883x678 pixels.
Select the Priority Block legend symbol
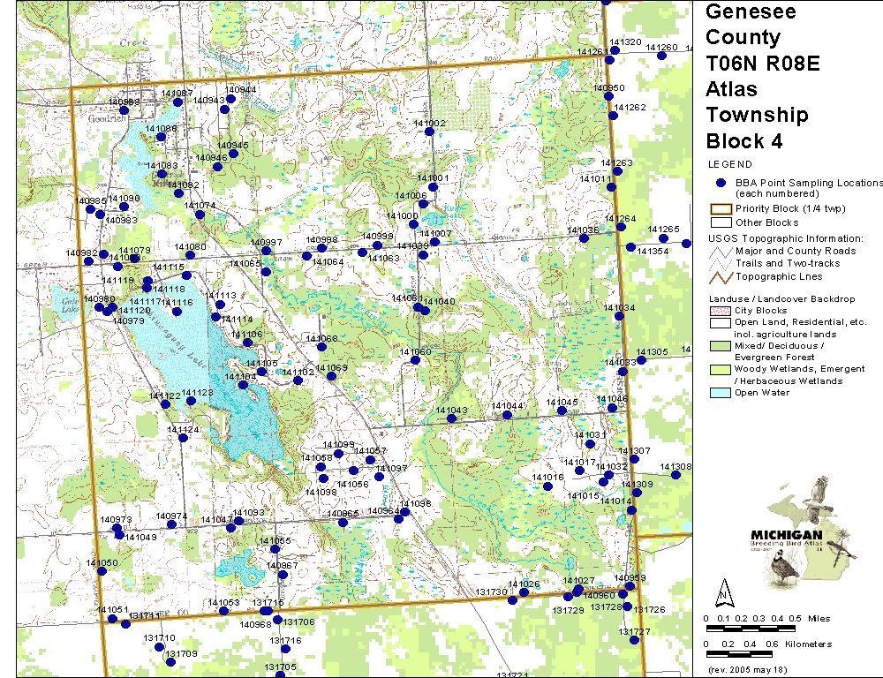721,209
